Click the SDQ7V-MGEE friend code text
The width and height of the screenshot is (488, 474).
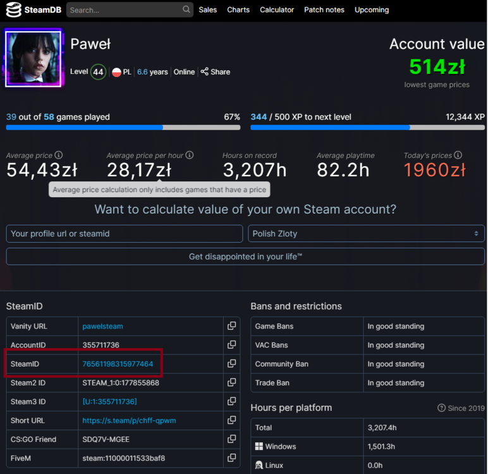pos(106,439)
